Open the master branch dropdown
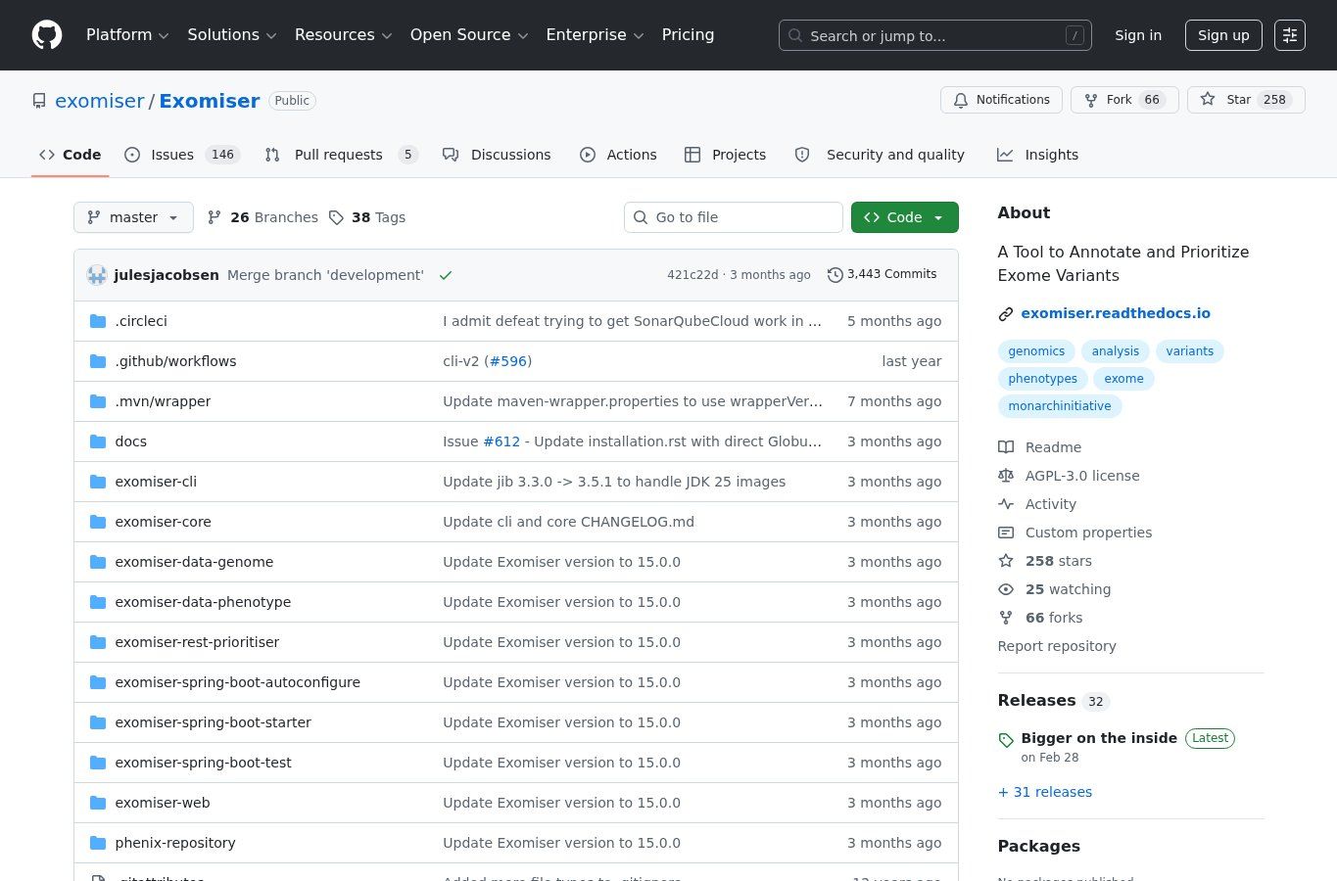 coord(133,217)
